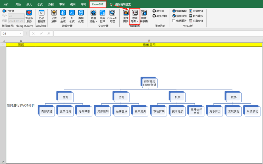Open the 办公智能体 icon

click(x=41, y=16)
